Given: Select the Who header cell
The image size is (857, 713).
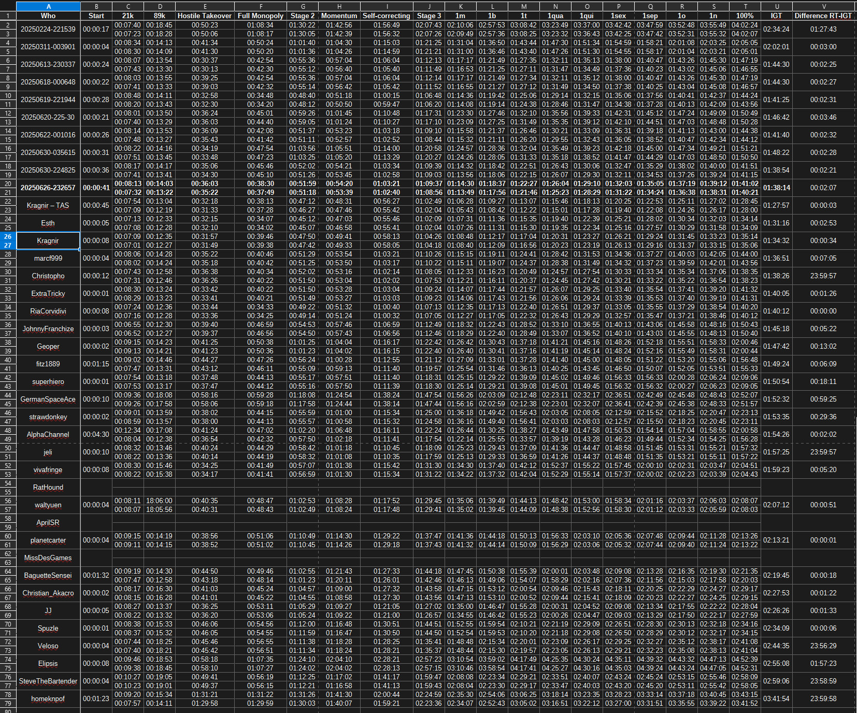Looking at the screenshot, I should [x=48, y=16].
